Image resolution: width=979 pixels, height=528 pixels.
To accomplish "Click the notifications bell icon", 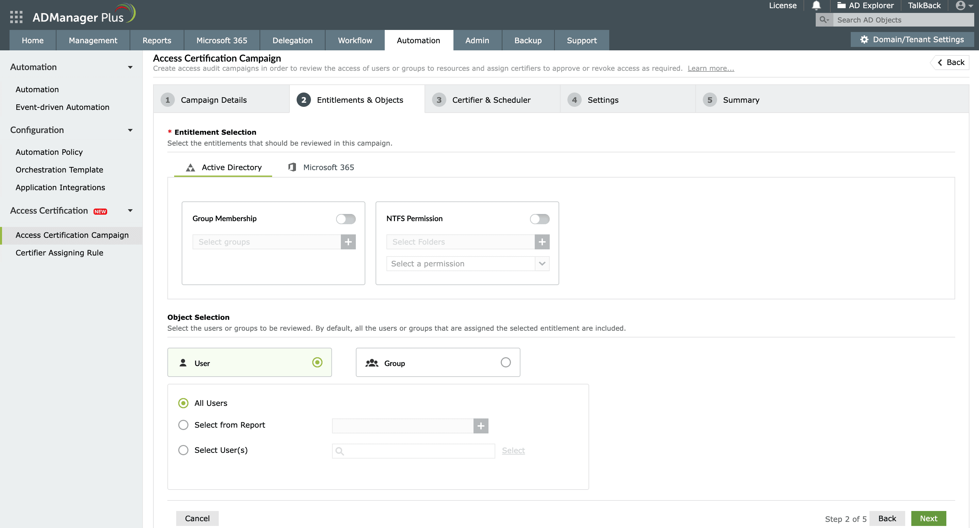I will pyautogui.click(x=816, y=5).
